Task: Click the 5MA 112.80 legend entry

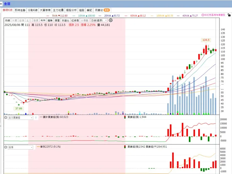Action: (57, 16)
